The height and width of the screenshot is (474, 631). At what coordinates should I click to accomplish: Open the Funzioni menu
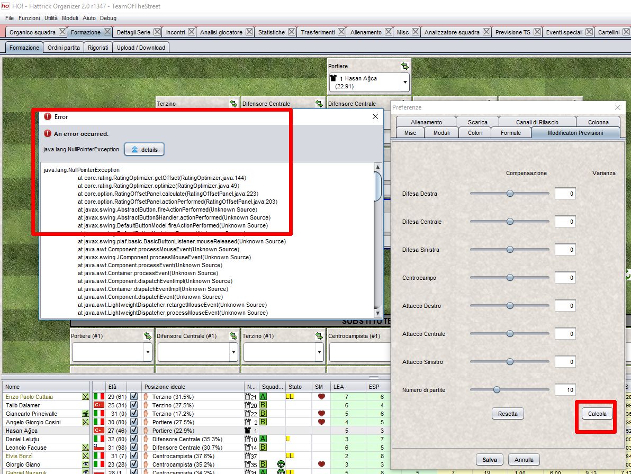29,17
